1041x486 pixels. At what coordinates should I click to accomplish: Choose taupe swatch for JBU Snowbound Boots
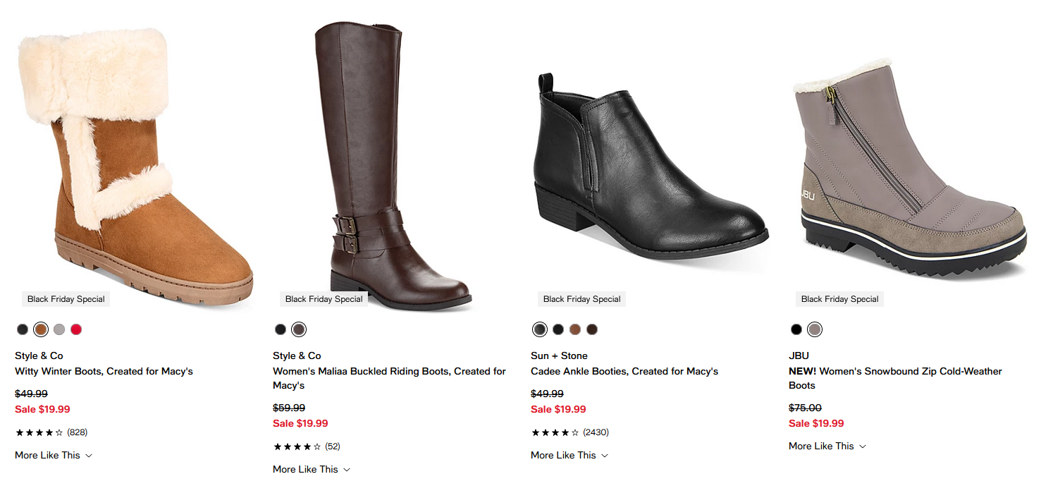click(815, 329)
